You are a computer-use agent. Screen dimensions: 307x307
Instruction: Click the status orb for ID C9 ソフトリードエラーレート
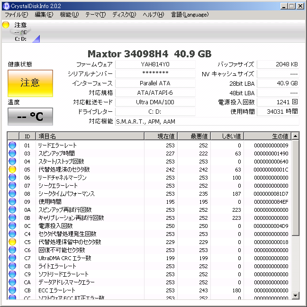tap(12, 274)
